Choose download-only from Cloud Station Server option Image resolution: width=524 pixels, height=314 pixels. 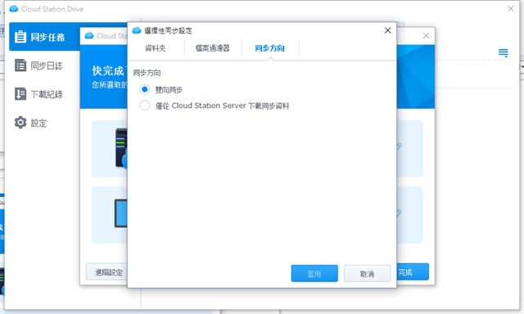pyautogui.click(x=144, y=105)
